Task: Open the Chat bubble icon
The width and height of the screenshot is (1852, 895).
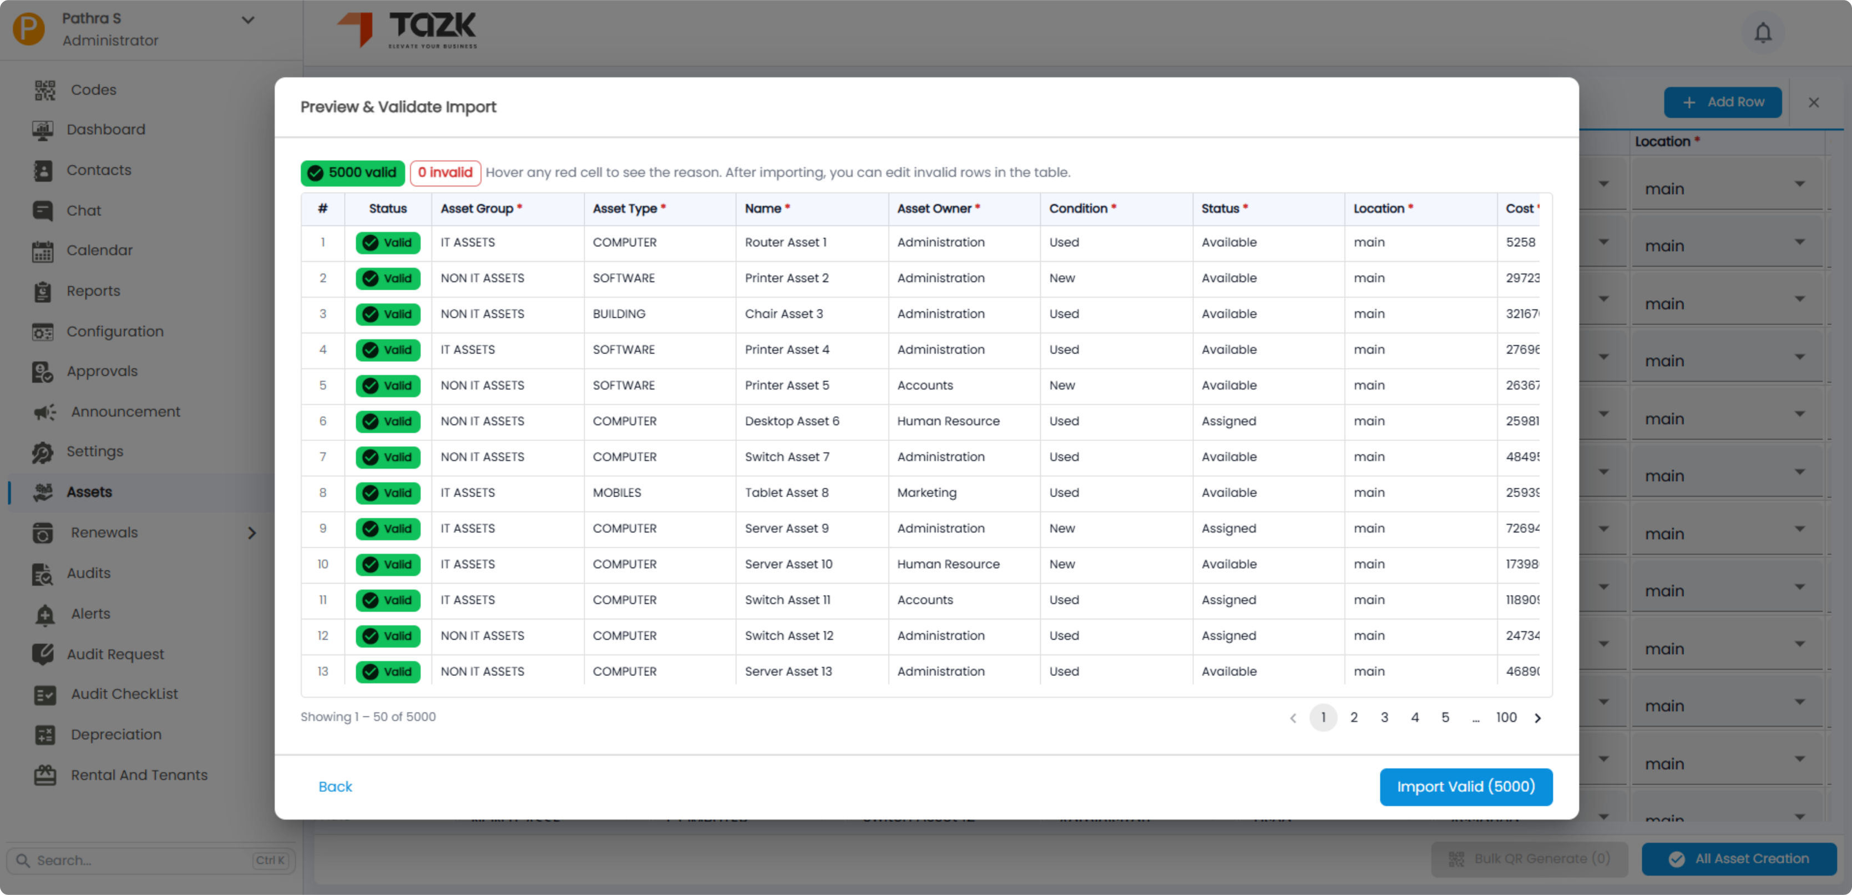Action: [42, 211]
